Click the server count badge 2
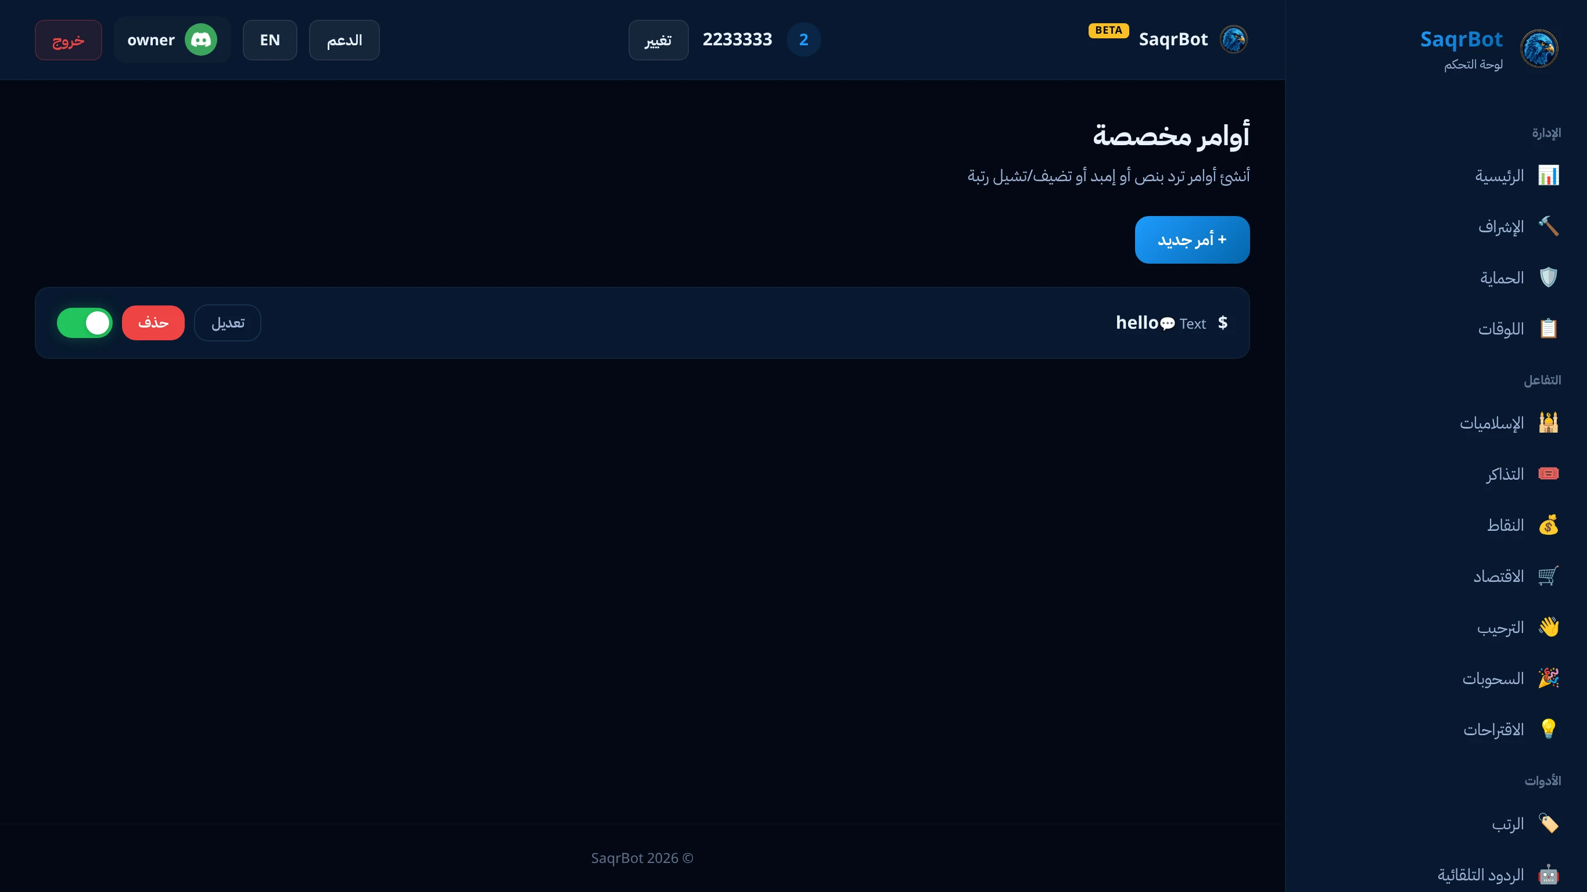 click(x=803, y=39)
